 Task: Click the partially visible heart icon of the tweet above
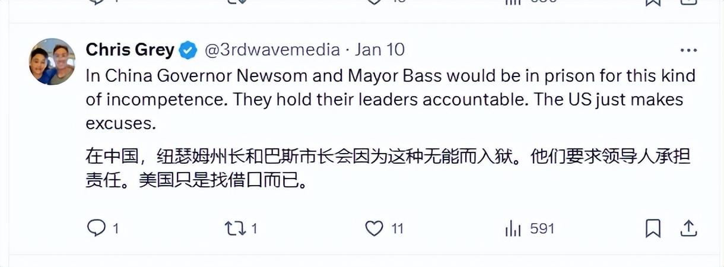coord(374,2)
